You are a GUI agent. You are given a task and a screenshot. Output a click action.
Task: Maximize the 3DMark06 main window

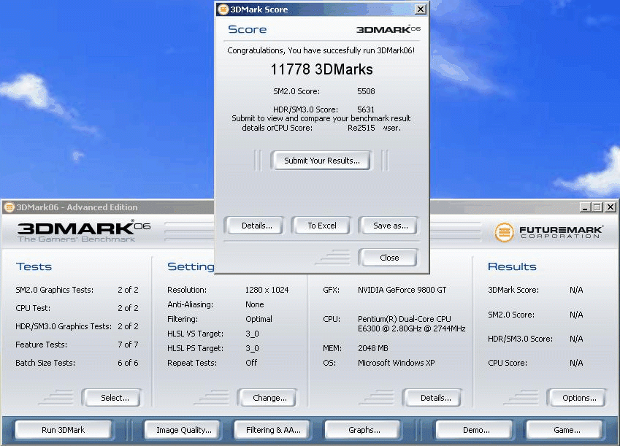pyautogui.click(x=597, y=207)
